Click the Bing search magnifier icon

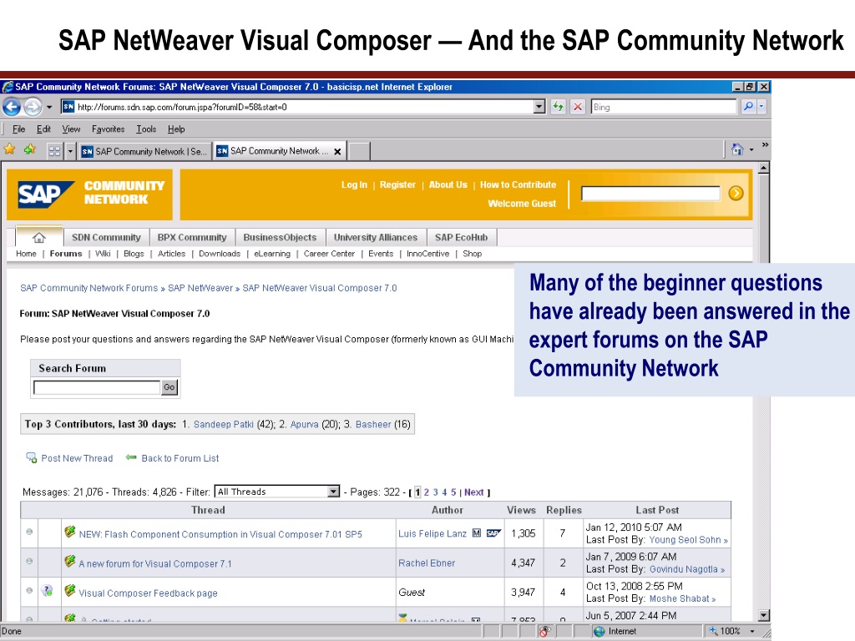click(749, 107)
